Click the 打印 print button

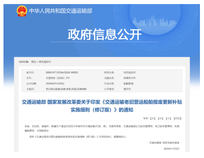coord(177,118)
